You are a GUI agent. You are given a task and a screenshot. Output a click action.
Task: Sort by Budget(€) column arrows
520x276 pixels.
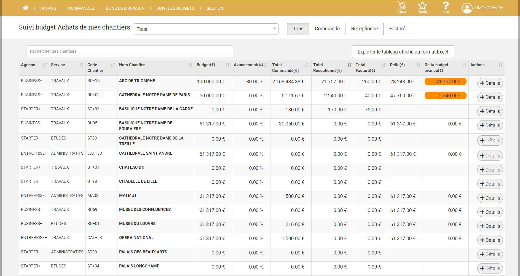pos(227,65)
